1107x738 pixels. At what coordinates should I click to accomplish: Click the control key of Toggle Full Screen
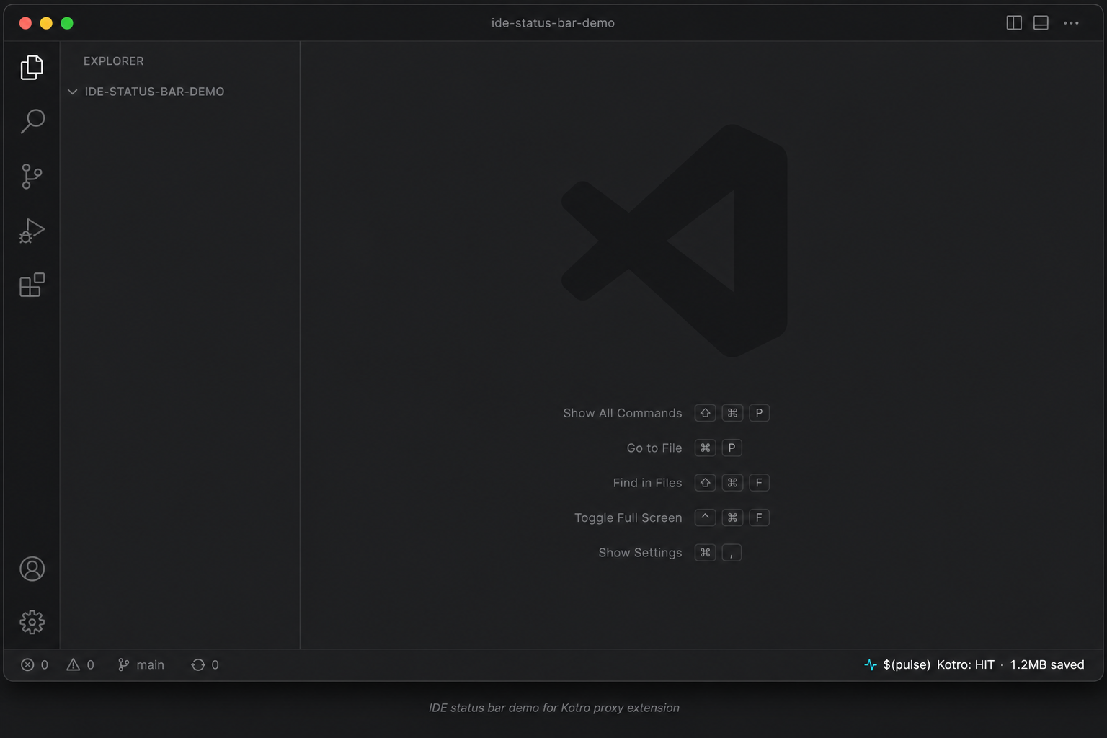pos(705,517)
